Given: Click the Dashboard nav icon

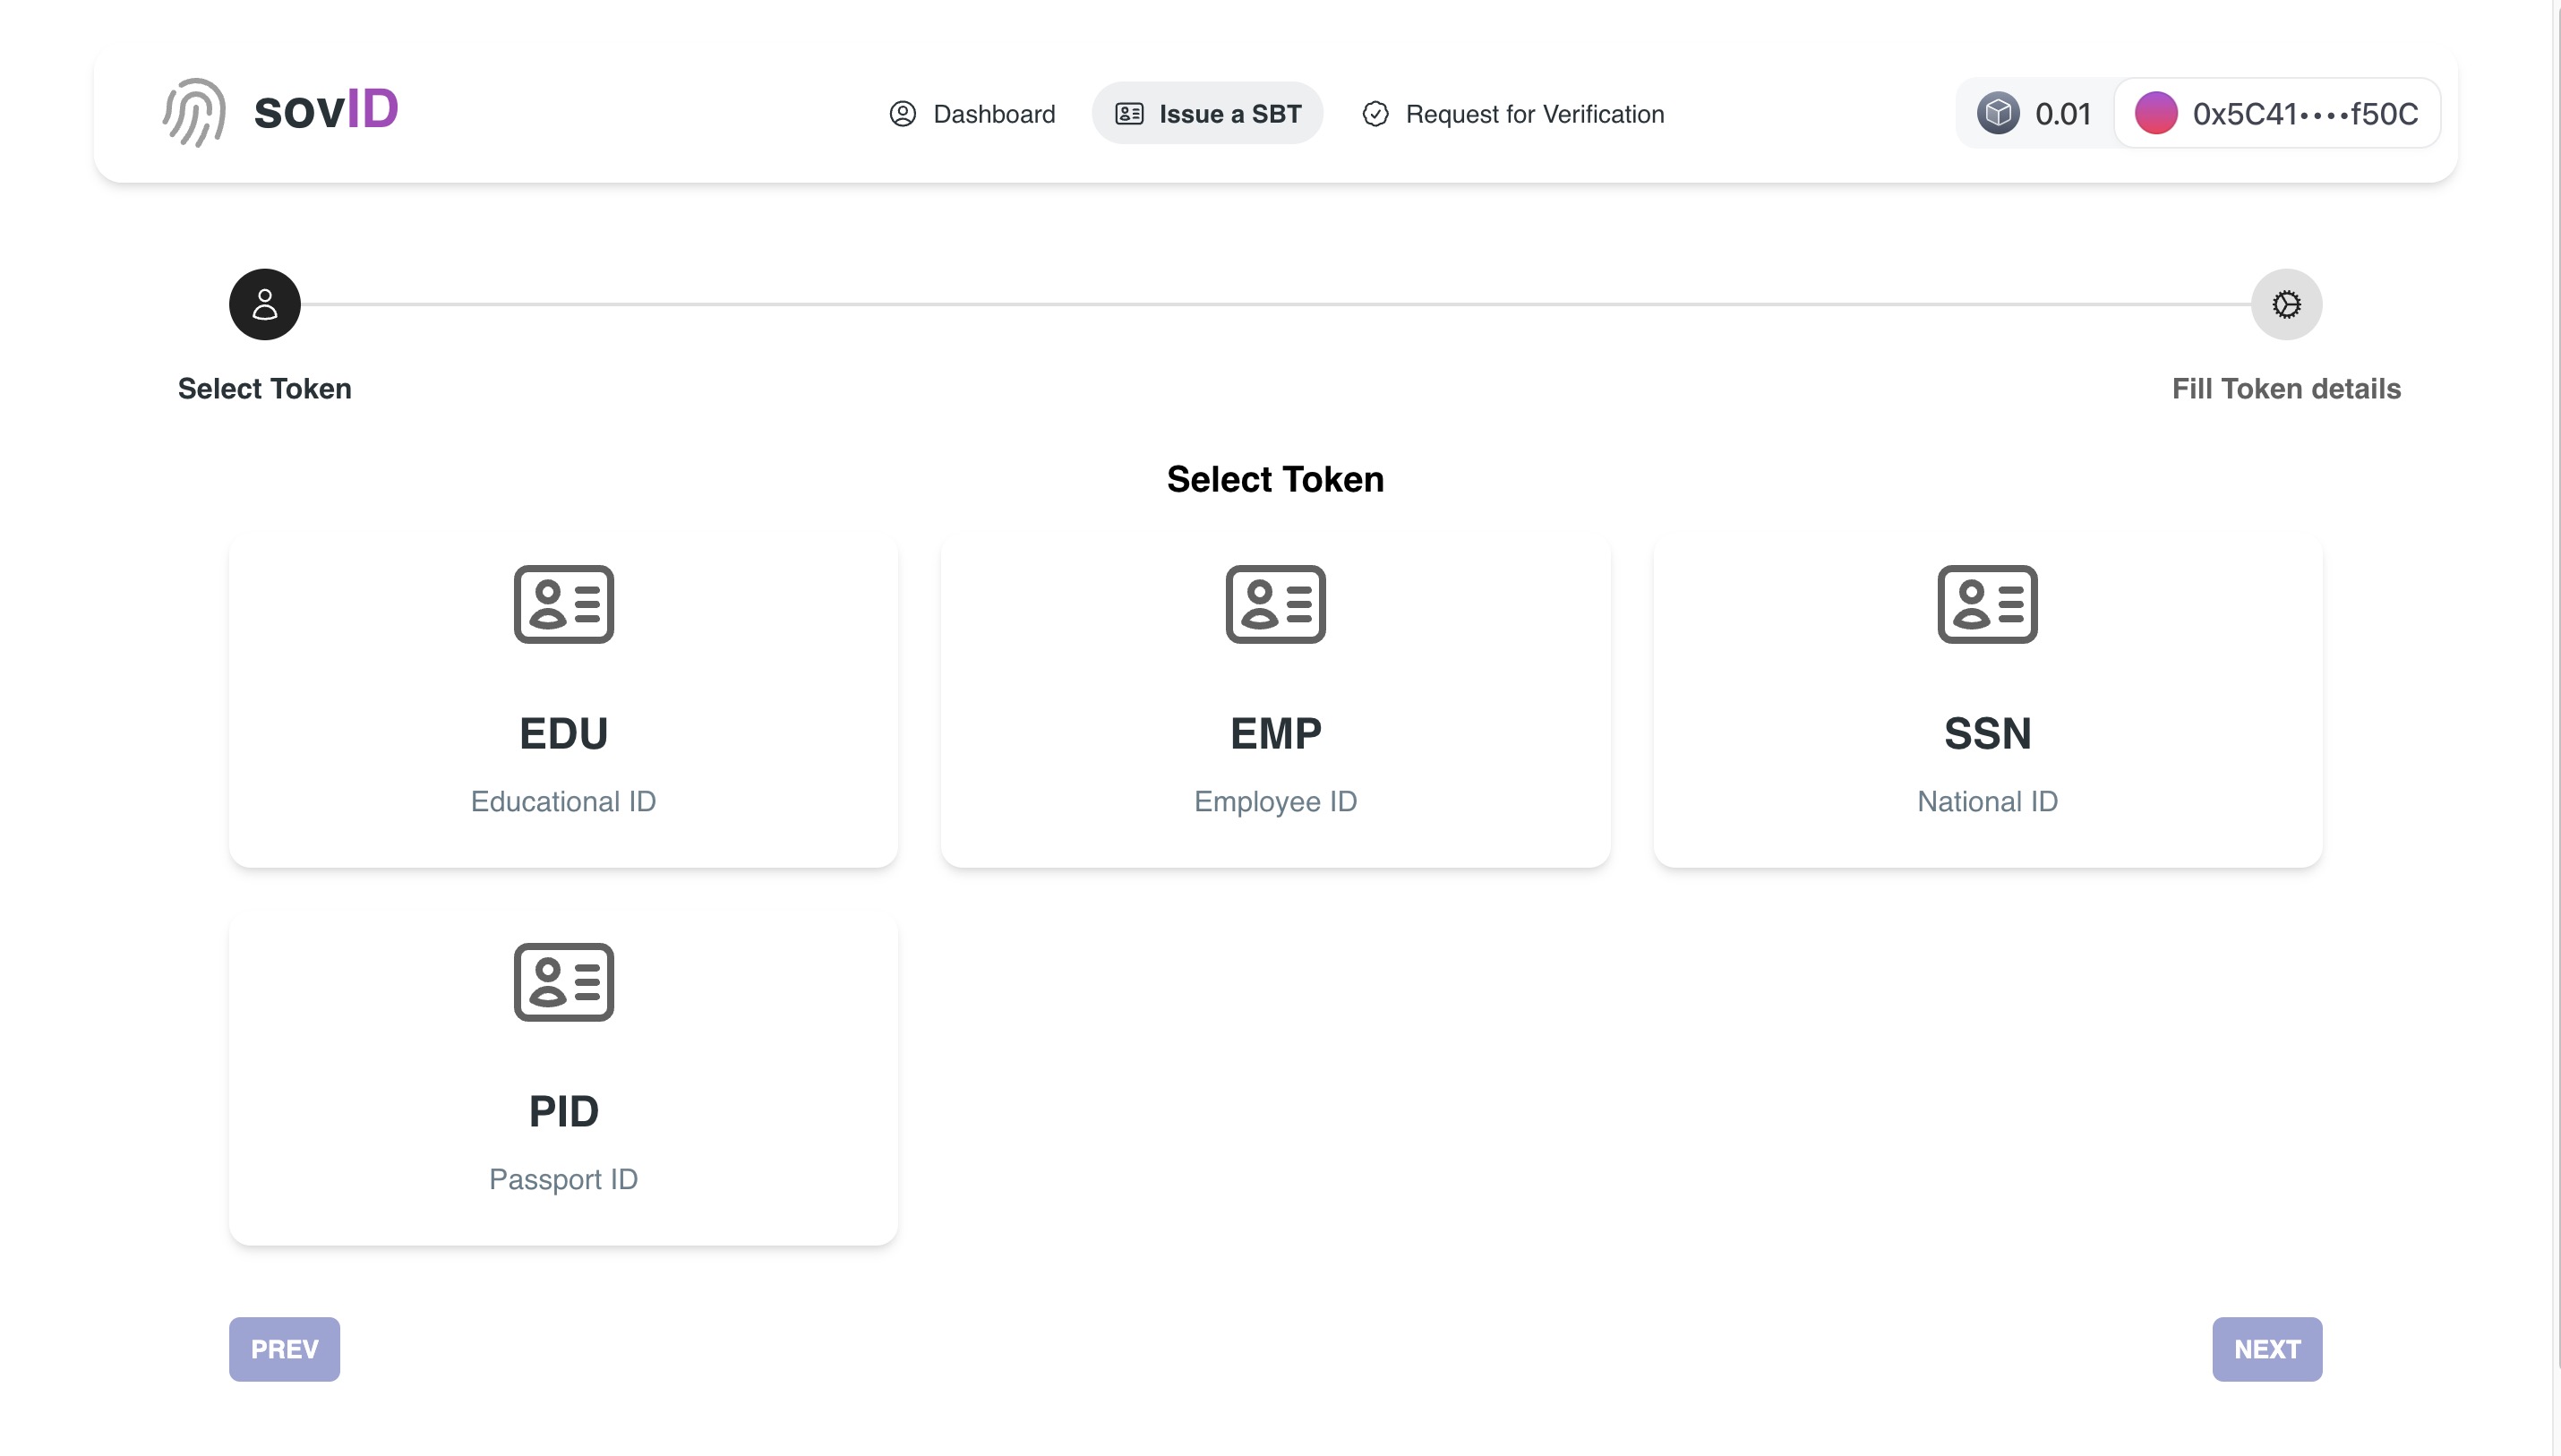Looking at the screenshot, I should (x=903, y=113).
